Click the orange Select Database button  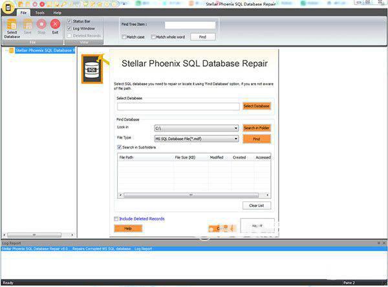256,106
